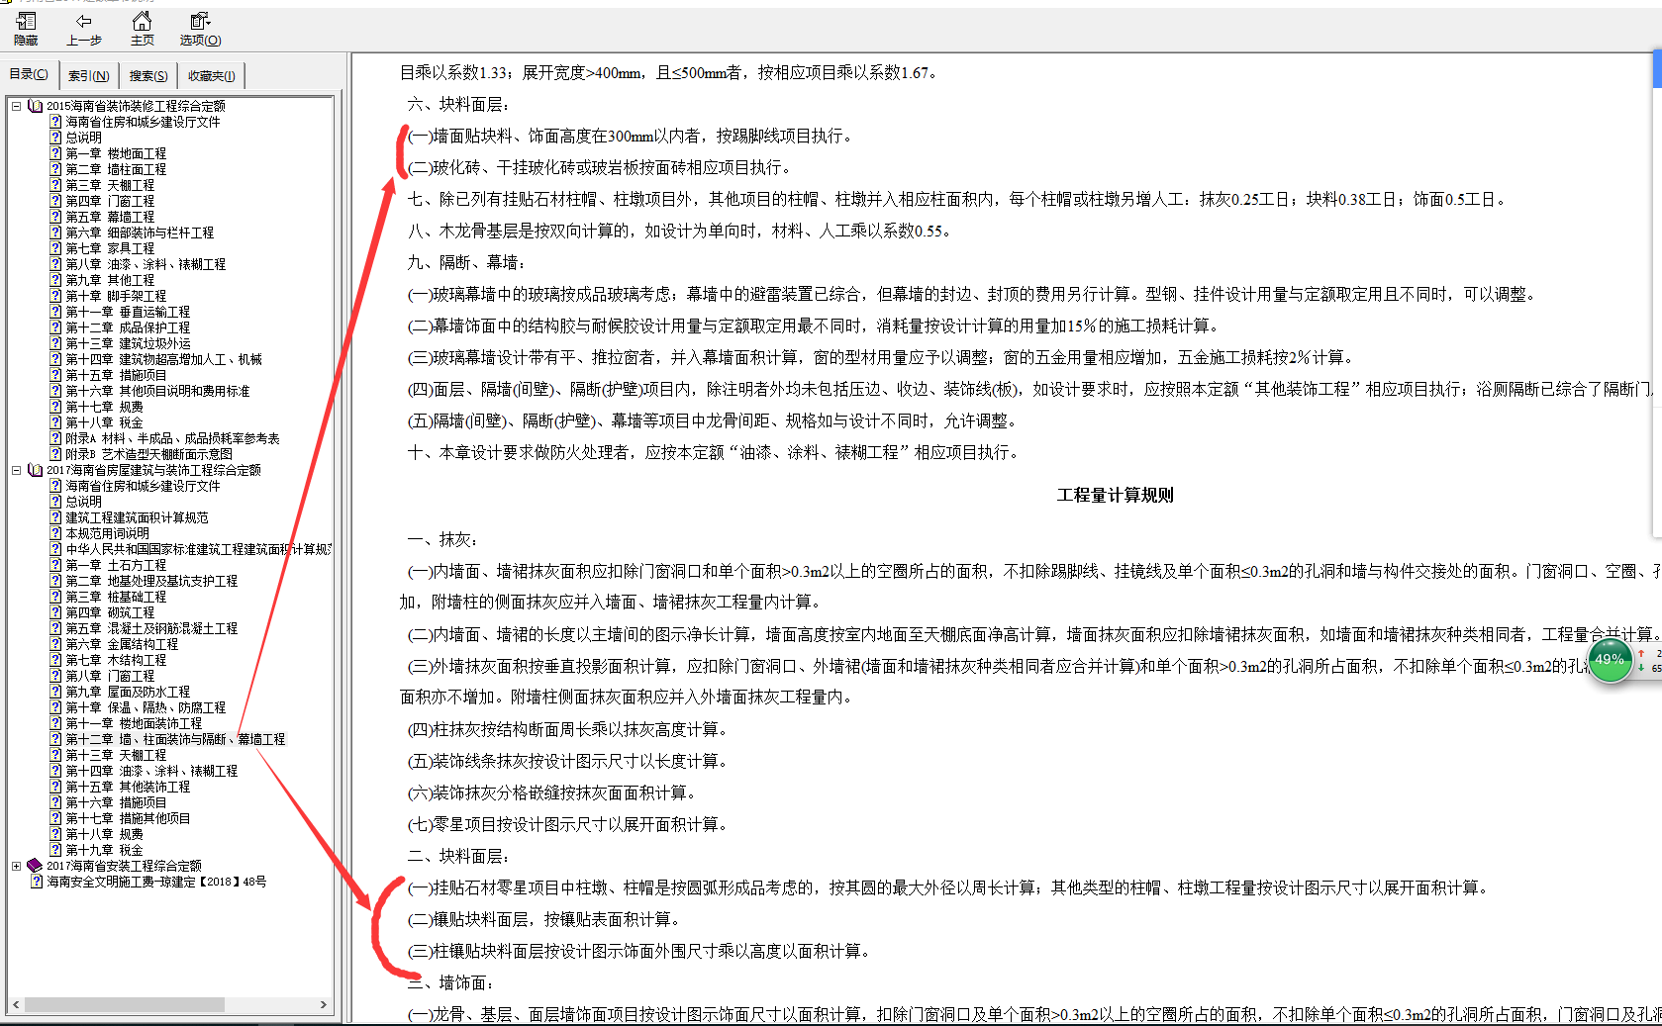The width and height of the screenshot is (1662, 1026).
Task: Open 第十七章 措施其他项目
Action: [x=128, y=818]
